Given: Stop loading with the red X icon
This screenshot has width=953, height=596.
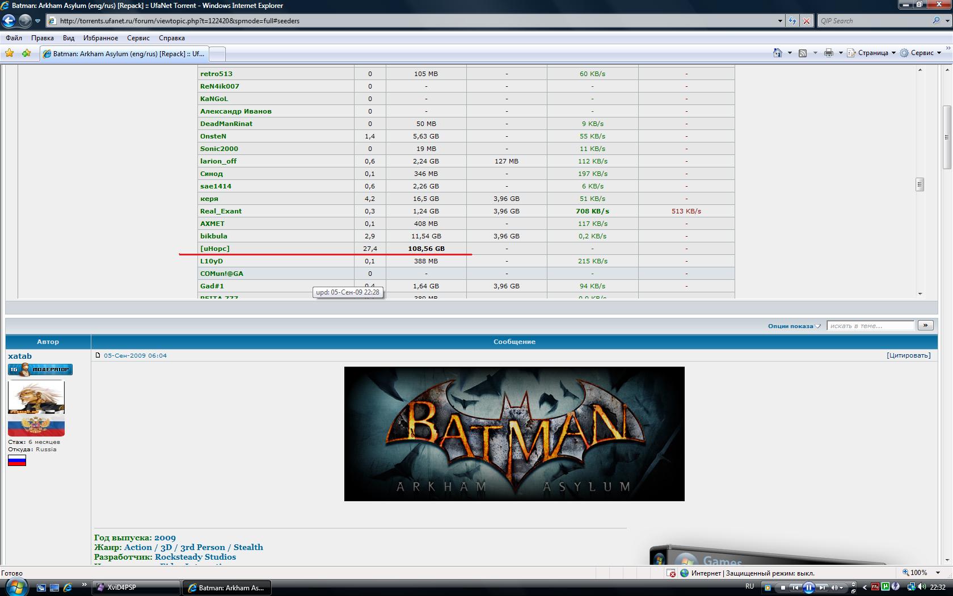Looking at the screenshot, I should [807, 21].
